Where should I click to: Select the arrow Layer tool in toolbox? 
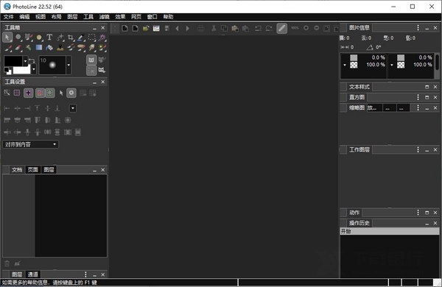tap(7, 38)
